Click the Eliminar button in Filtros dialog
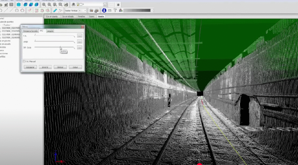This screenshot has height=165, width=298. pyautogui.click(x=60, y=67)
